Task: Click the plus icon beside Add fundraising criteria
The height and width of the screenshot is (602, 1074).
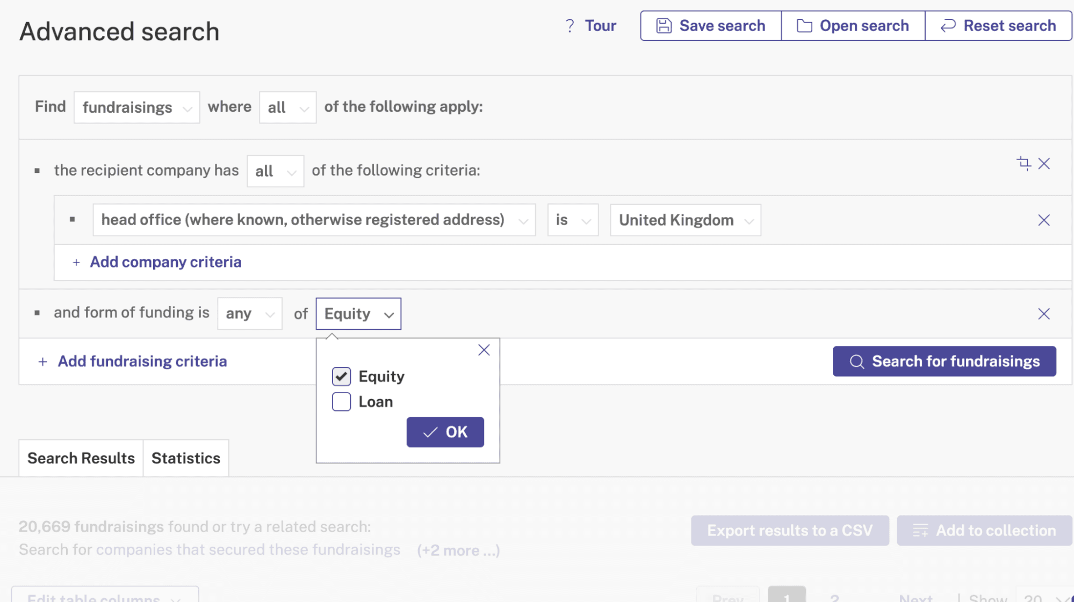Action: 42,361
